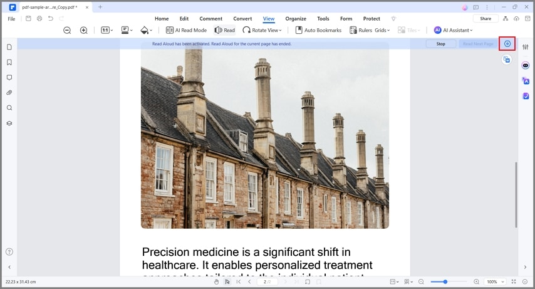
Task: Open the purple checklist sidebar icon
Action: coord(526,97)
